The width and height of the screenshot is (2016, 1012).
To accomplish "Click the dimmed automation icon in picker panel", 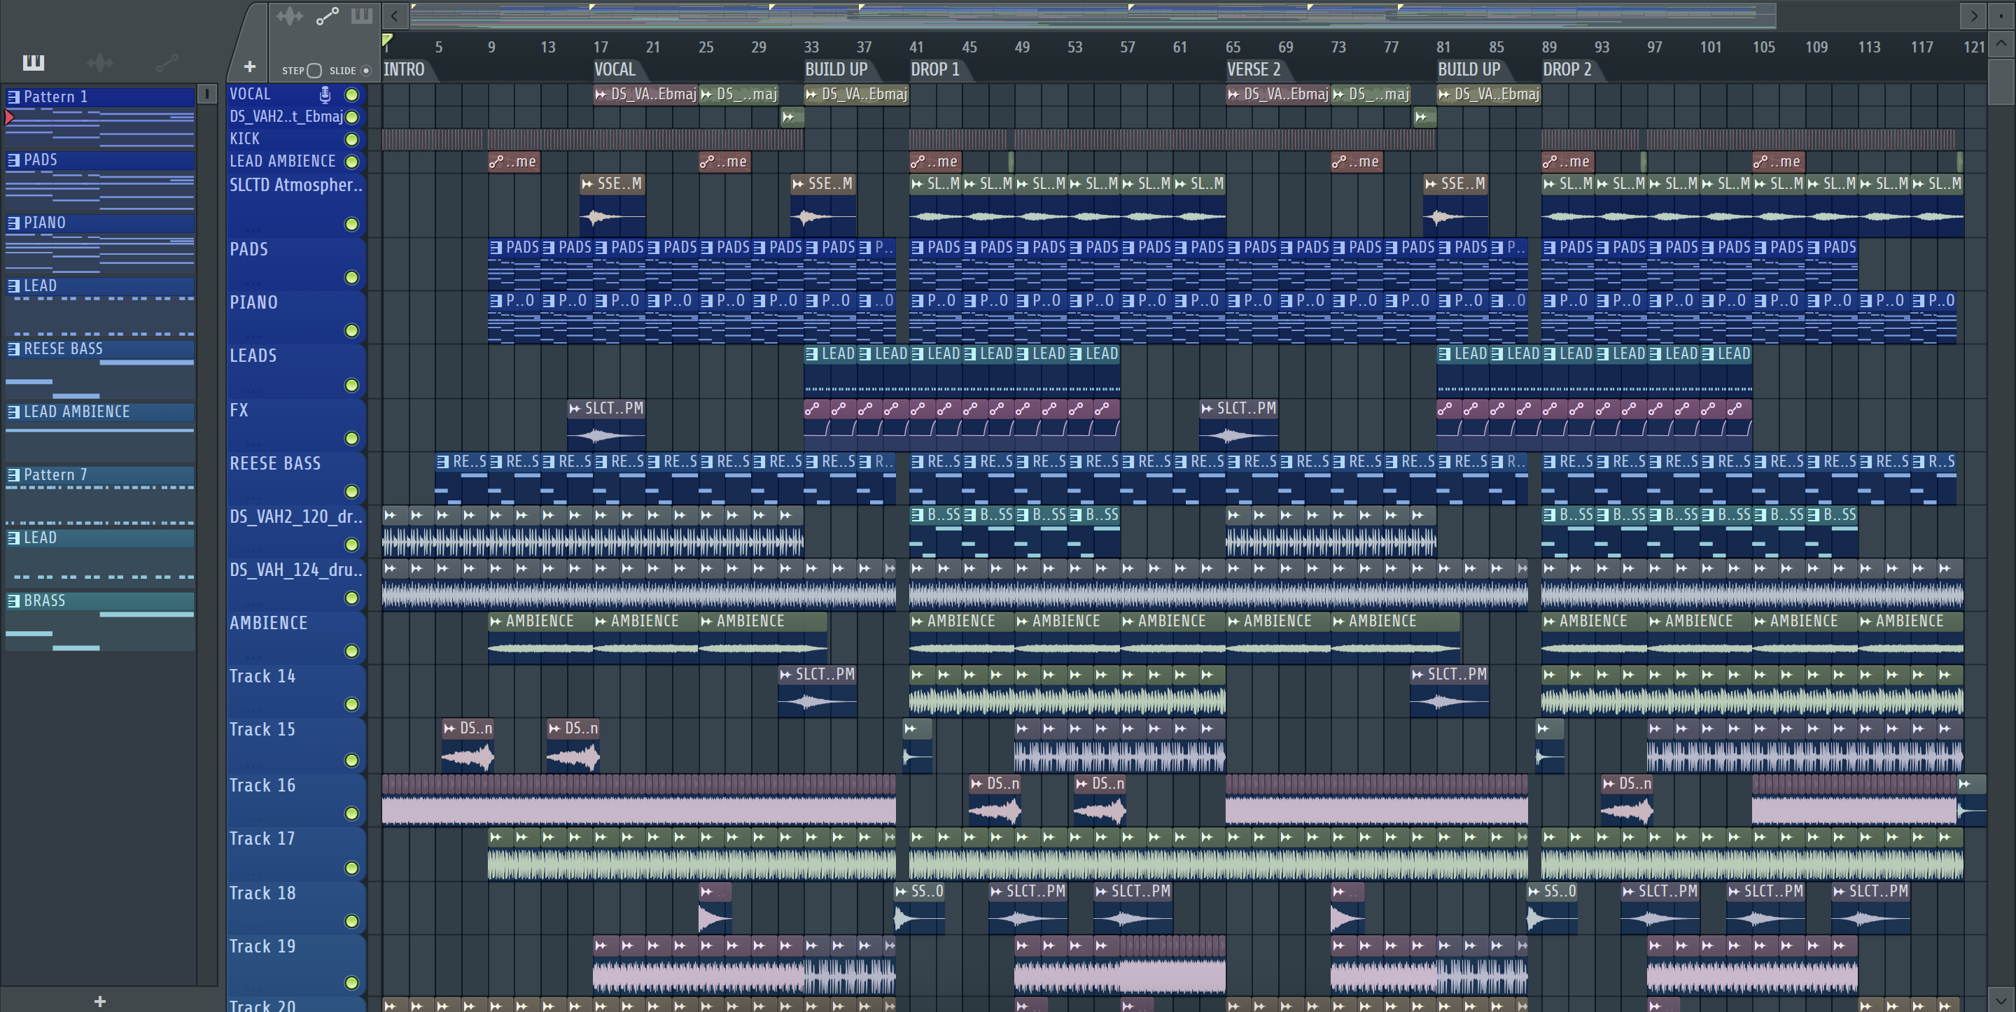I will click(x=167, y=62).
